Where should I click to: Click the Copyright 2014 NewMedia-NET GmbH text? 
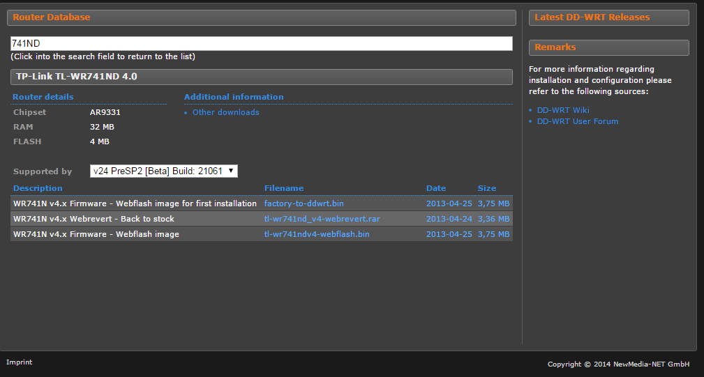tap(618, 364)
